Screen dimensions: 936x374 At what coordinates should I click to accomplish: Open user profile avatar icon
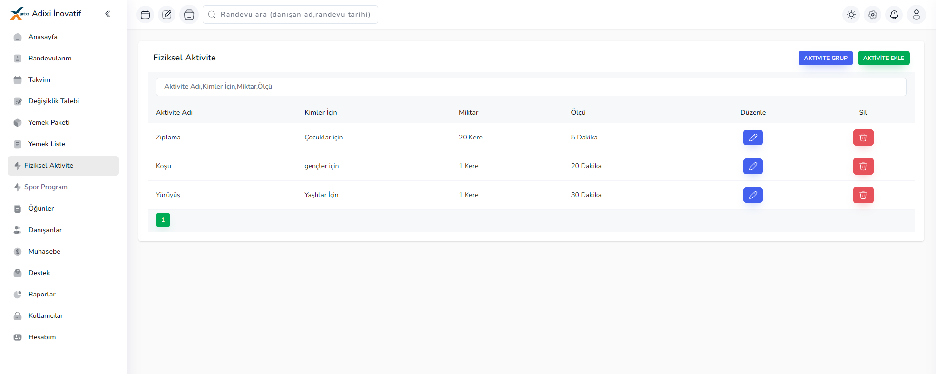tap(916, 15)
